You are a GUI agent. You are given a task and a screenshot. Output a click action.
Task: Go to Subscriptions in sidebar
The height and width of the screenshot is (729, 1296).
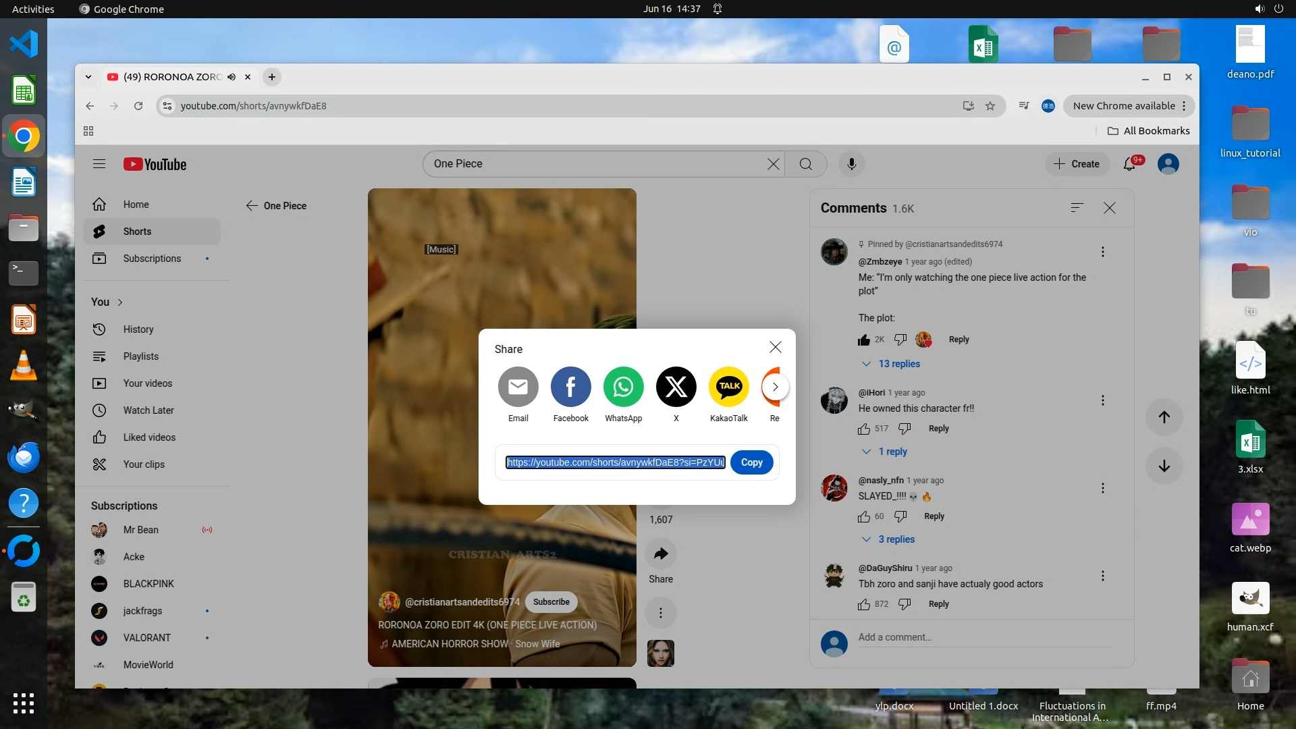[x=152, y=259]
